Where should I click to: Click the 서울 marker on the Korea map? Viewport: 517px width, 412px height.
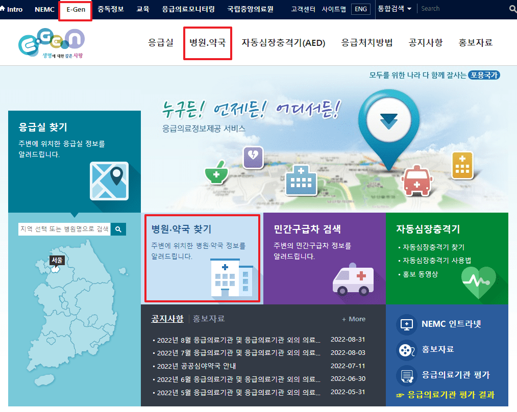coord(56,260)
